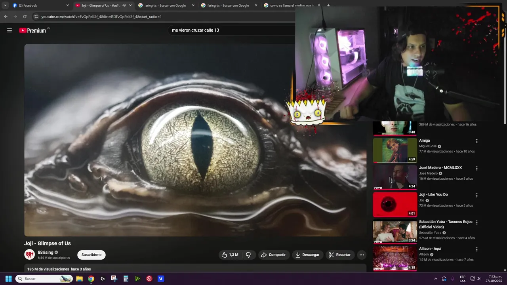Open options menu for Amiga video

(477, 141)
